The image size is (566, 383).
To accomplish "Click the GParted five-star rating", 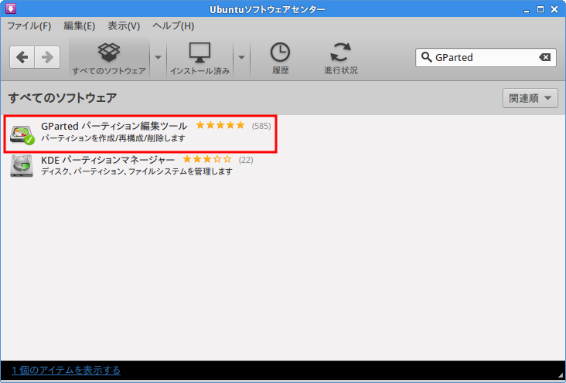I will [220, 125].
